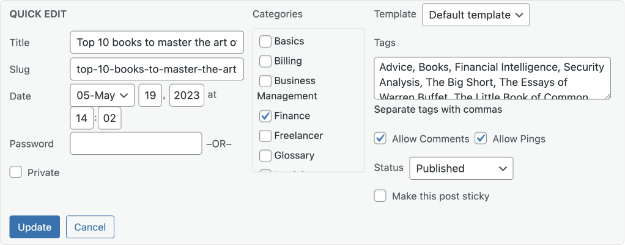
Task: Expand the month dropdown showing 05-May
Action: (102, 95)
